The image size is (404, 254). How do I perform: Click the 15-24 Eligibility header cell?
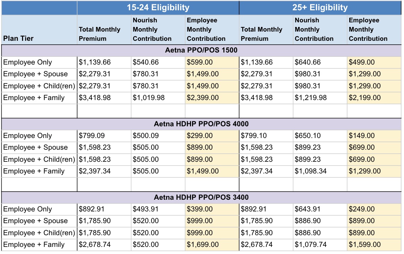point(158,7)
